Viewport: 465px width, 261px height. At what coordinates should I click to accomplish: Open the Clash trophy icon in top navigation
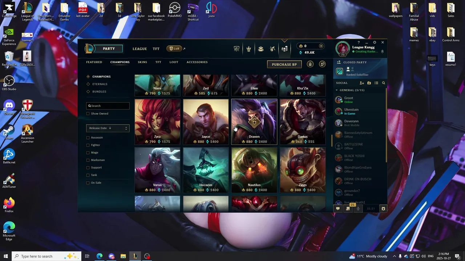(x=236, y=49)
